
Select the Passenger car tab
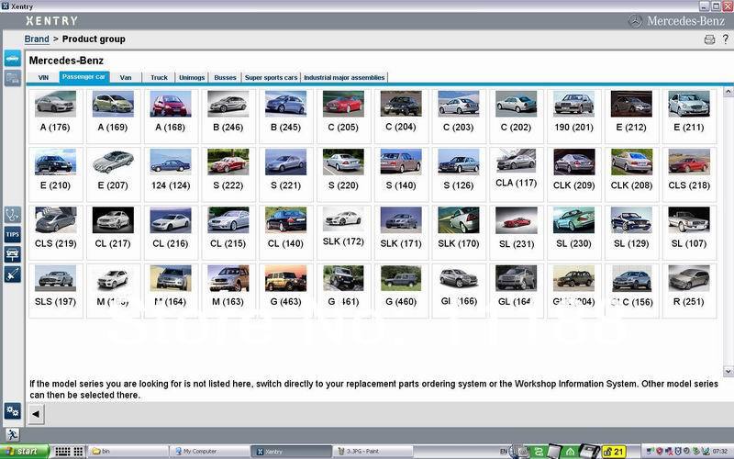(83, 77)
